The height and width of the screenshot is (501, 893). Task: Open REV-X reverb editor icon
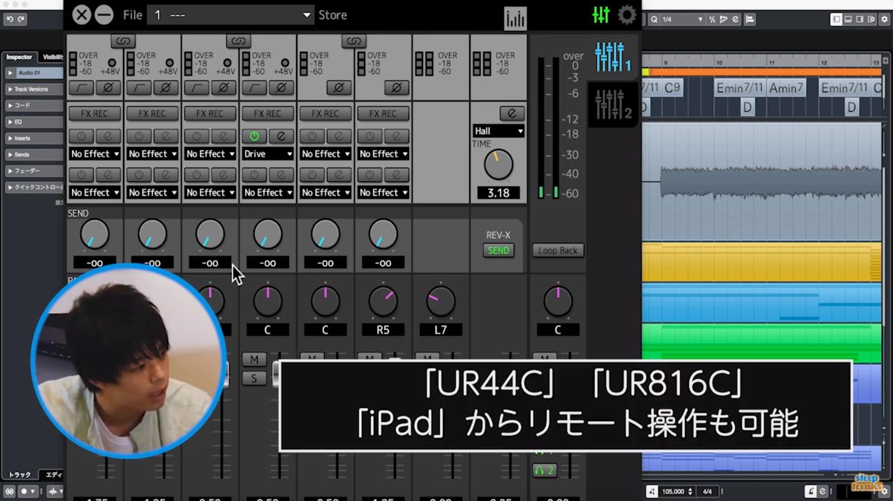[512, 113]
